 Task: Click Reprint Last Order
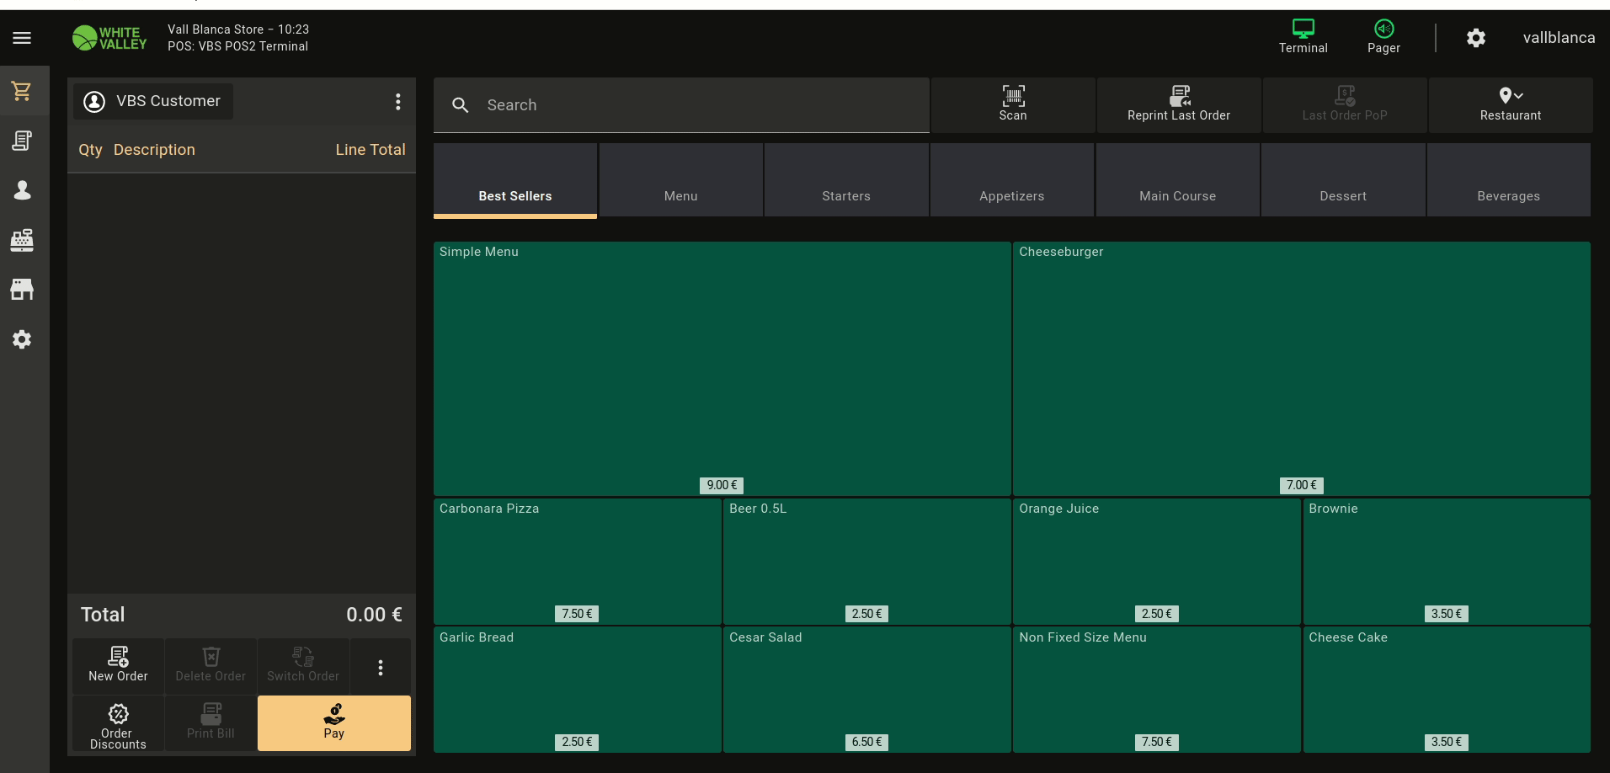pos(1178,104)
